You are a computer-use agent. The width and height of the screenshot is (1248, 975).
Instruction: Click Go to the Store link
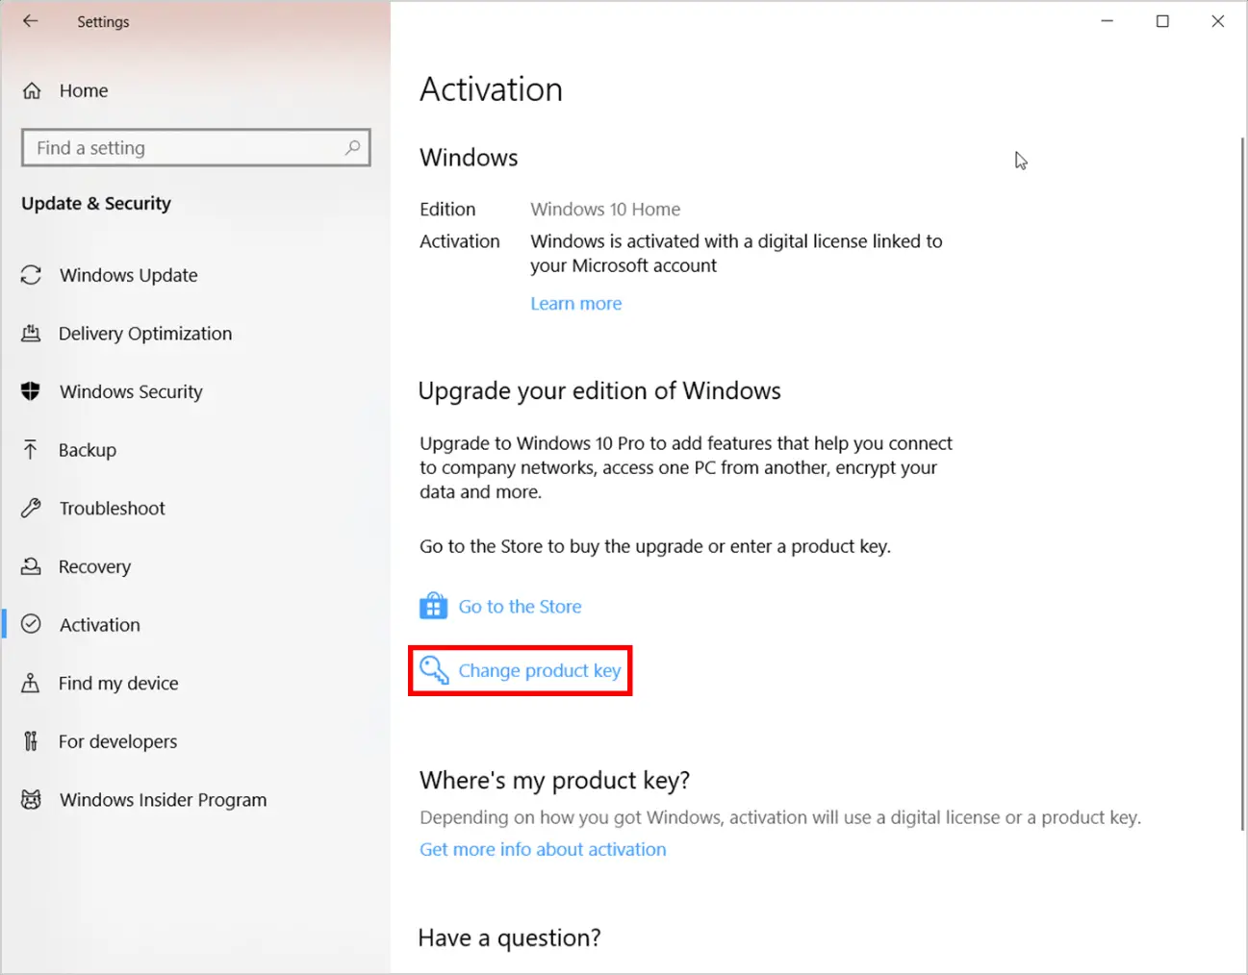[x=520, y=607]
